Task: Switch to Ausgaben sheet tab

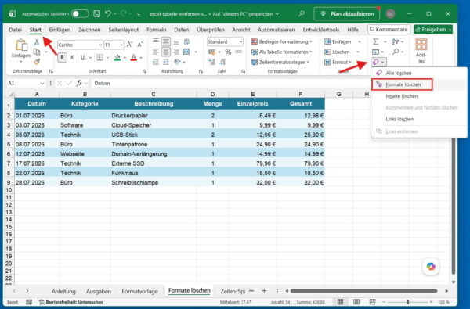Action: [99, 291]
